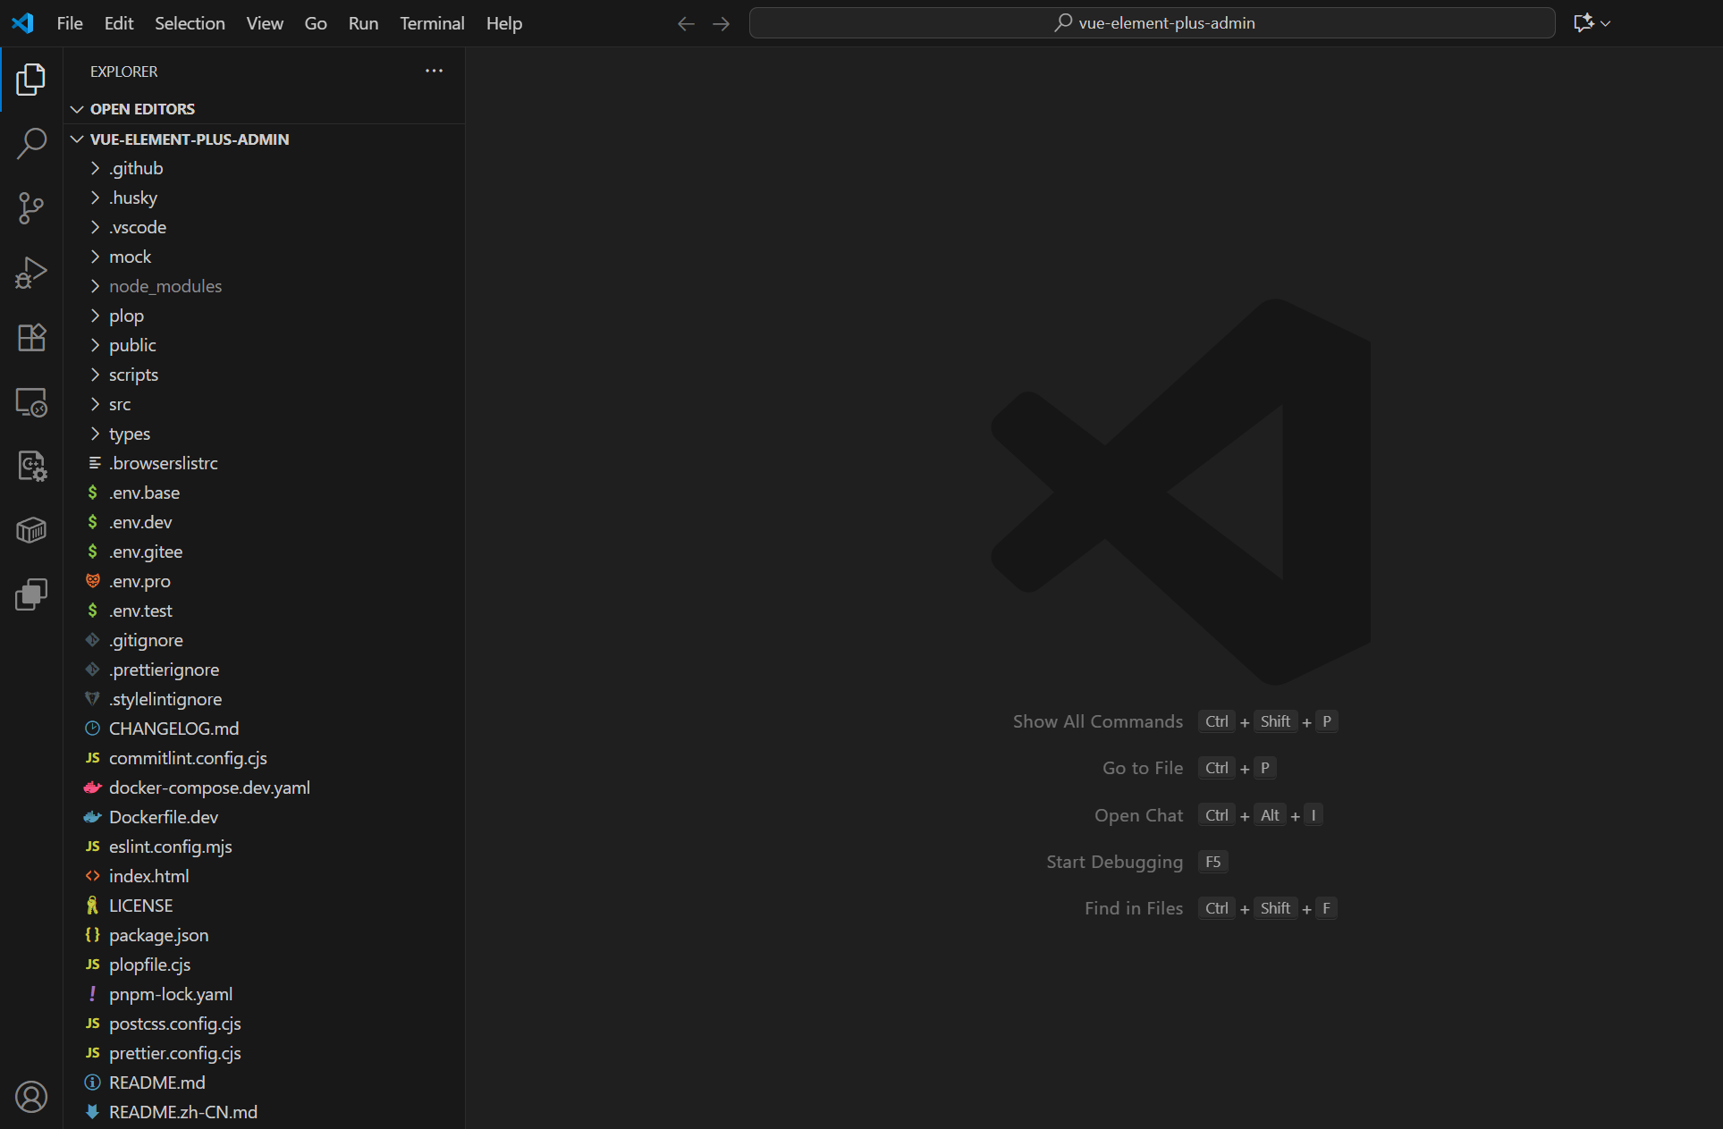
Task: Click the Accounts icon in activity bar
Action: point(31,1097)
